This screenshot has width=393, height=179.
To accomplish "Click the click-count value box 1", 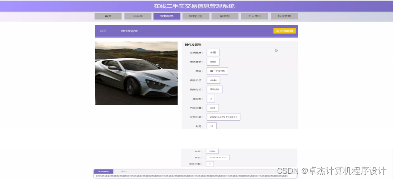I will tap(210, 164).
